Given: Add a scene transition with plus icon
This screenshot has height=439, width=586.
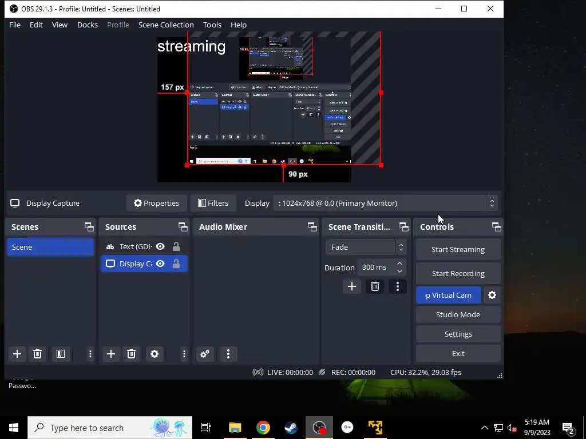Looking at the screenshot, I should (352, 286).
